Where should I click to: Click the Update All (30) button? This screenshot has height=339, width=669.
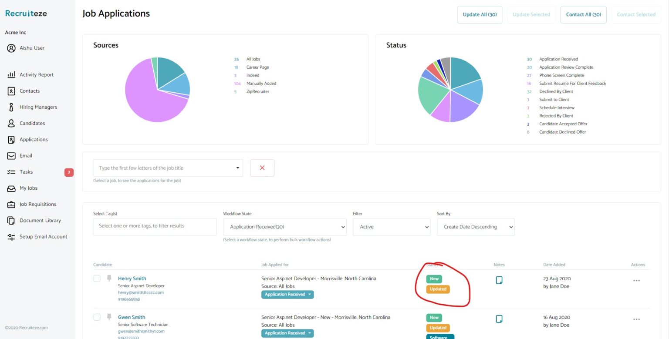480,14
